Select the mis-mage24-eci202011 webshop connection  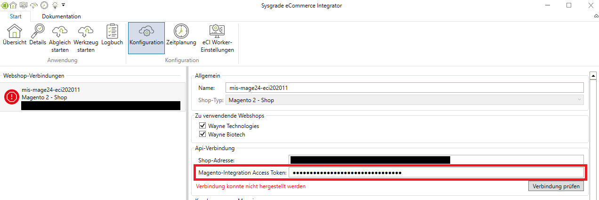click(92, 97)
